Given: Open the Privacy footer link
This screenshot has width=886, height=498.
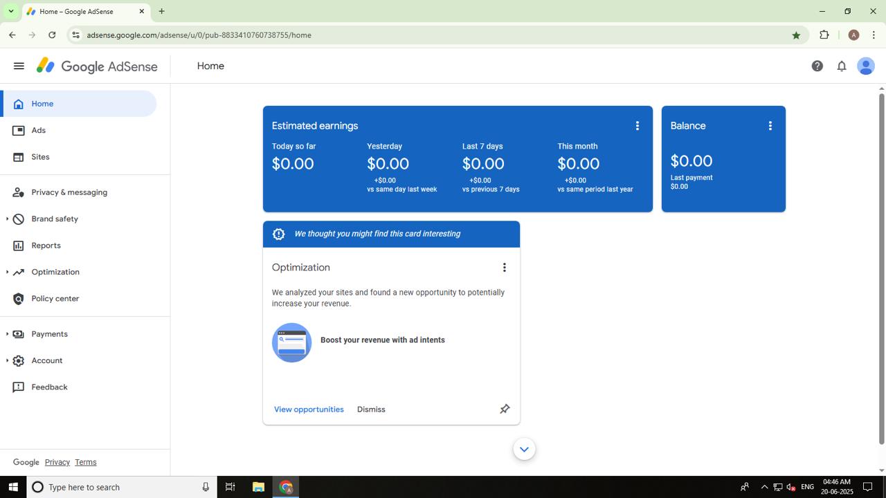Looking at the screenshot, I should [57, 462].
